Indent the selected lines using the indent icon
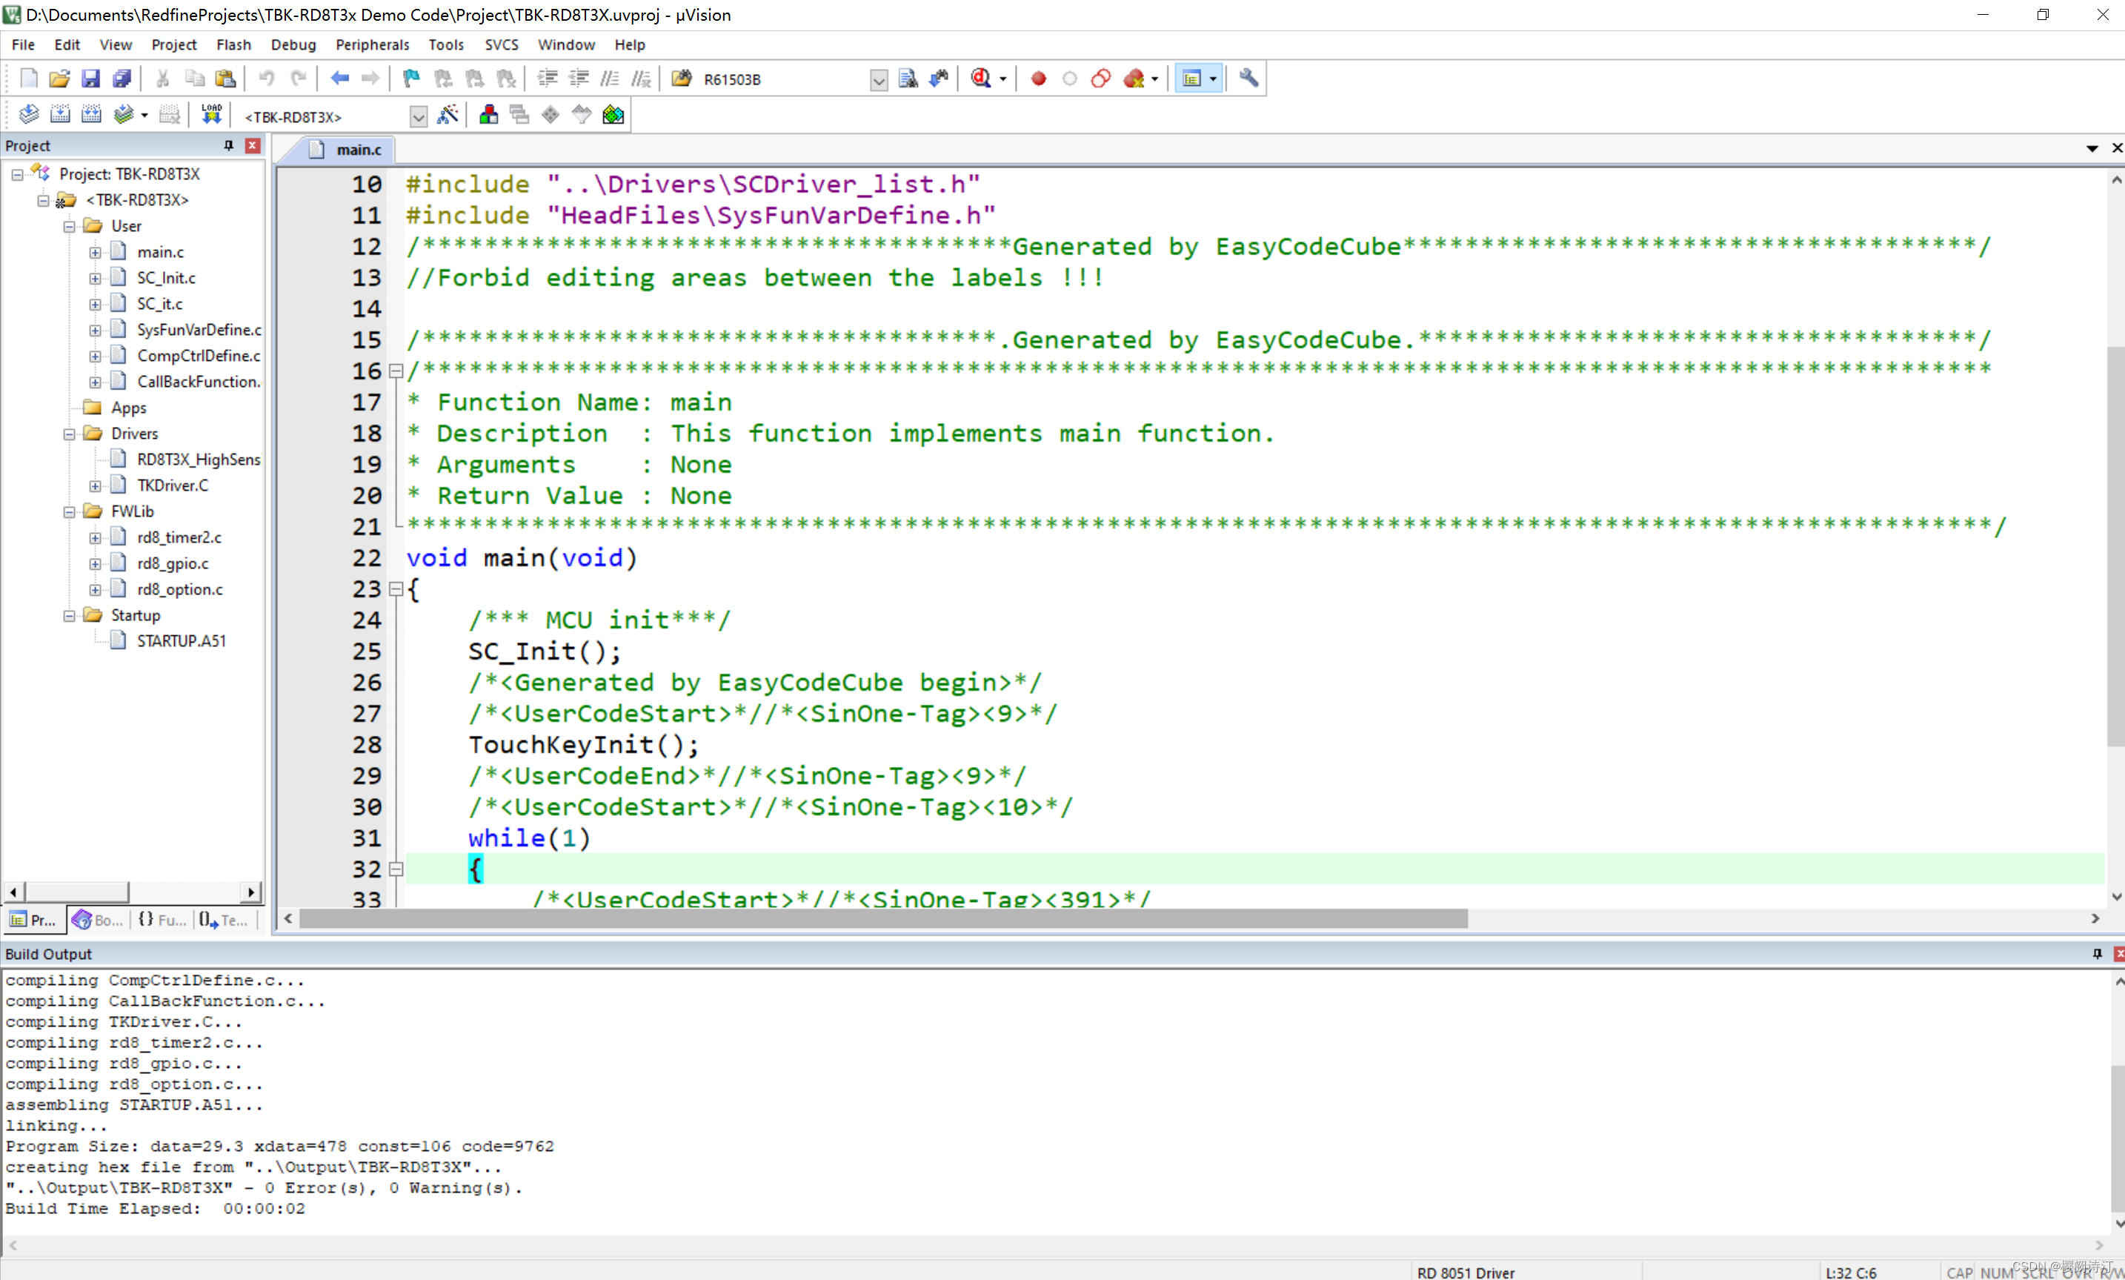The height and width of the screenshot is (1280, 2125). (548, 79)
